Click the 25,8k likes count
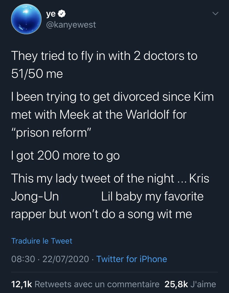This screenshot has width=229, height=293. coord(176,284)
